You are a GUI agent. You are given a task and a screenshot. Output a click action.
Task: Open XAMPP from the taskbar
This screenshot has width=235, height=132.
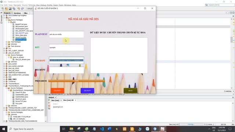pos(124,129)
